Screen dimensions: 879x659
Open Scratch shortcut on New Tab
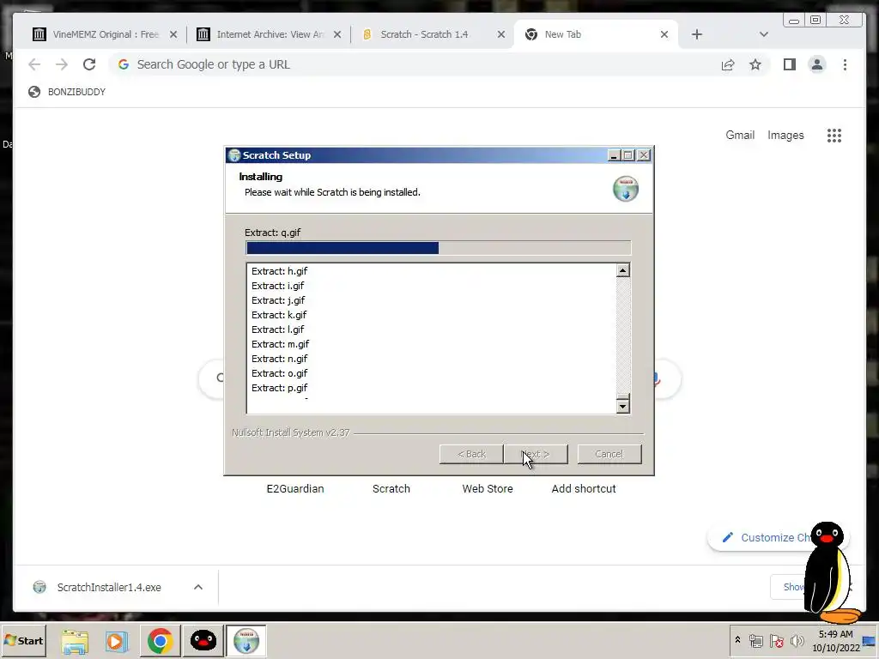tap(391, 488)
